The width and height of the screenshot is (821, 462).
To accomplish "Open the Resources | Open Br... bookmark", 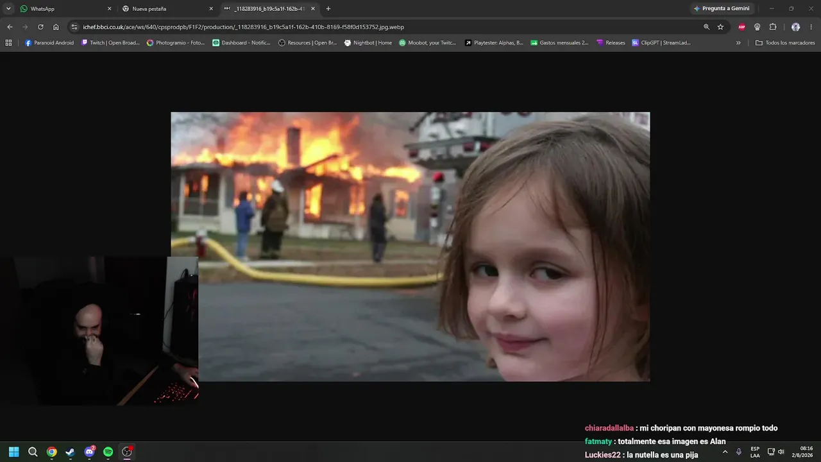I will (x=307, y=43).
